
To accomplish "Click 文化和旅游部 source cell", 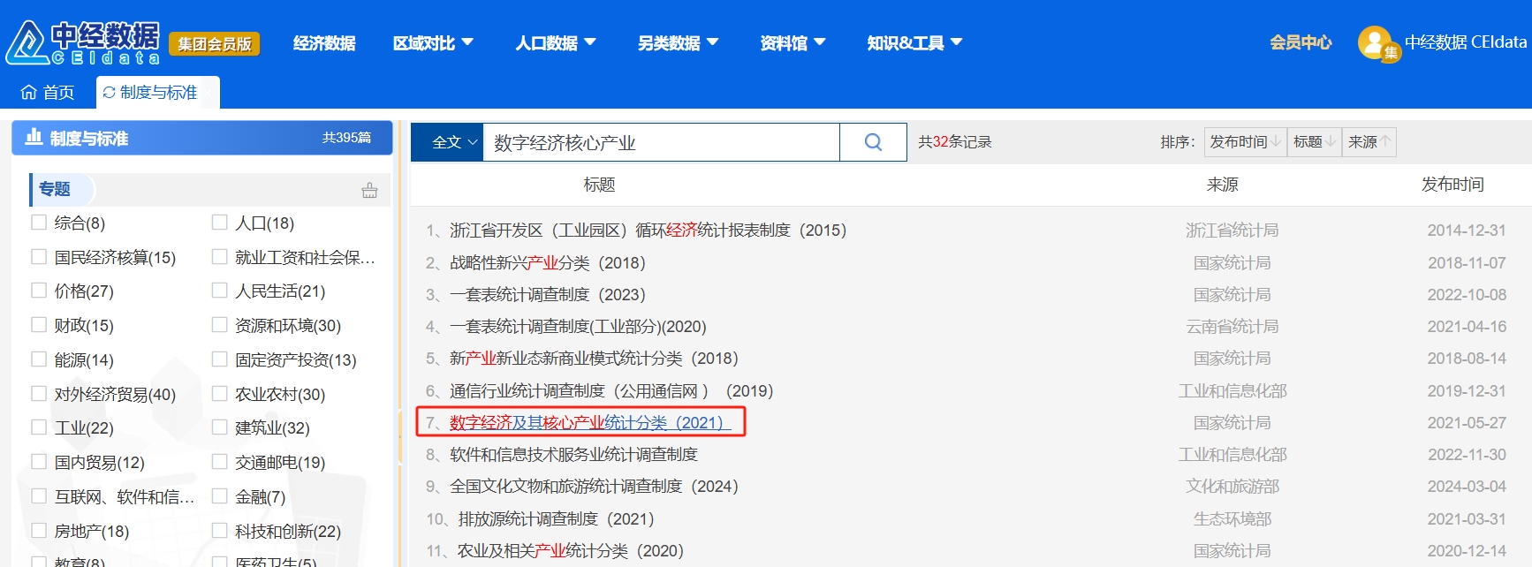I will 1232,486.
